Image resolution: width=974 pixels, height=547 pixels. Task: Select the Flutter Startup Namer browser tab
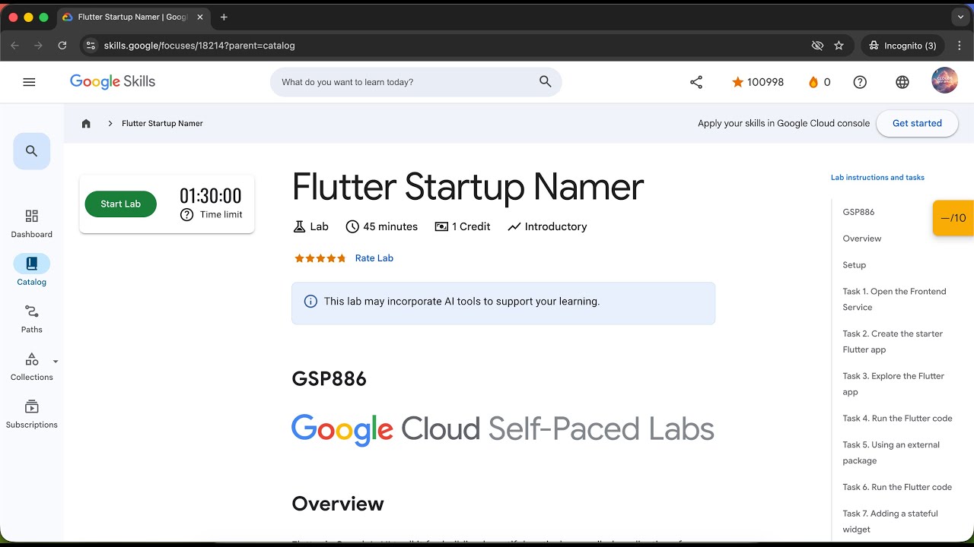134,17
